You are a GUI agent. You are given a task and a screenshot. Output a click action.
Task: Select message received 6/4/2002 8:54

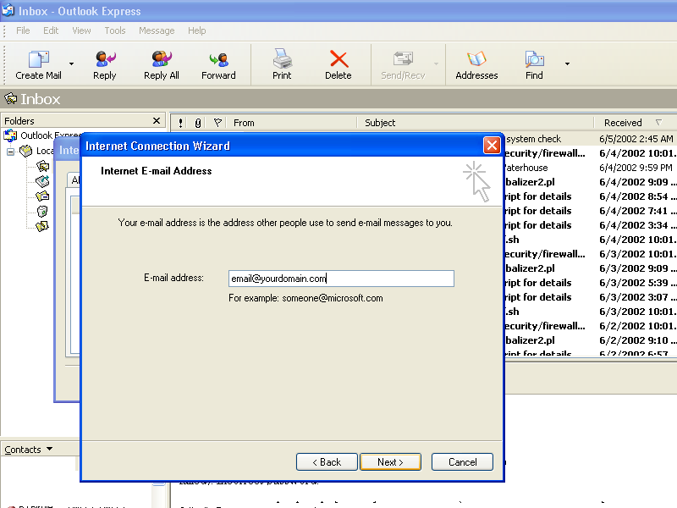[x=590, y=196]
